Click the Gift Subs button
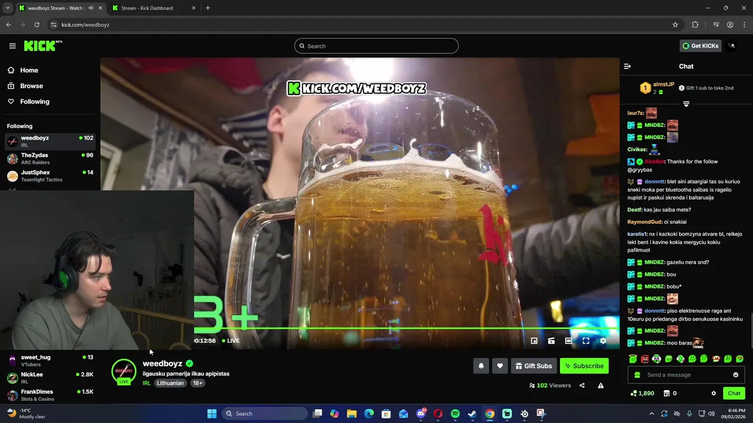Screen dimensions: 753x423 click(x=534, y=366)
